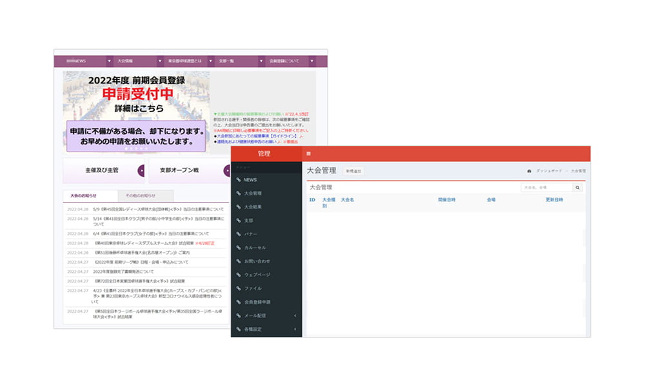Open the 支部一覧 dropdown in nav bar

pos(261,61)
